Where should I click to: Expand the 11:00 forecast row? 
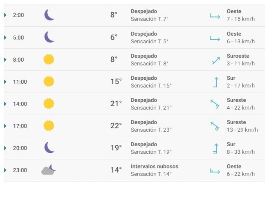5,82
